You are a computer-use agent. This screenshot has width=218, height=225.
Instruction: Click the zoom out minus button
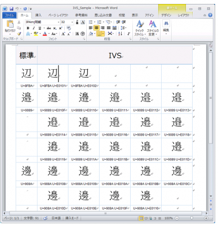[177, 218]
